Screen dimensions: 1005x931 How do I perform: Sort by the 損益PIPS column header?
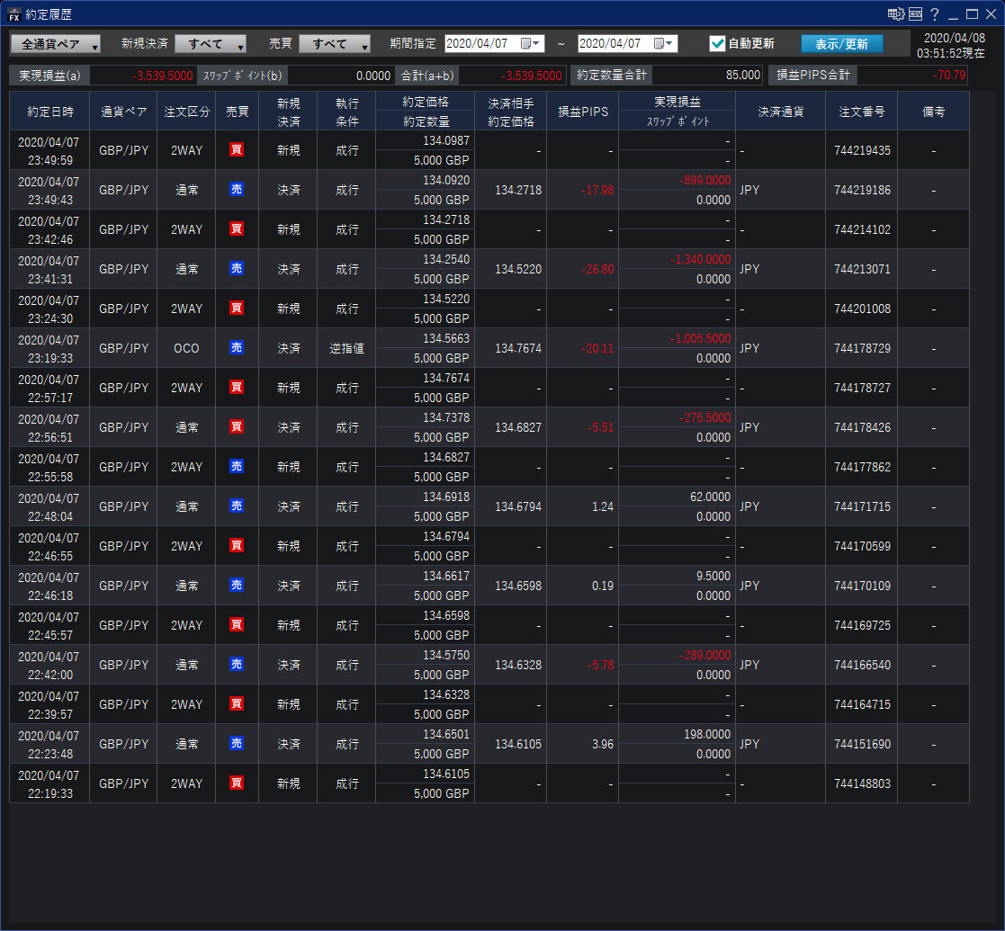pyautogui.click(x=582, y=112)
